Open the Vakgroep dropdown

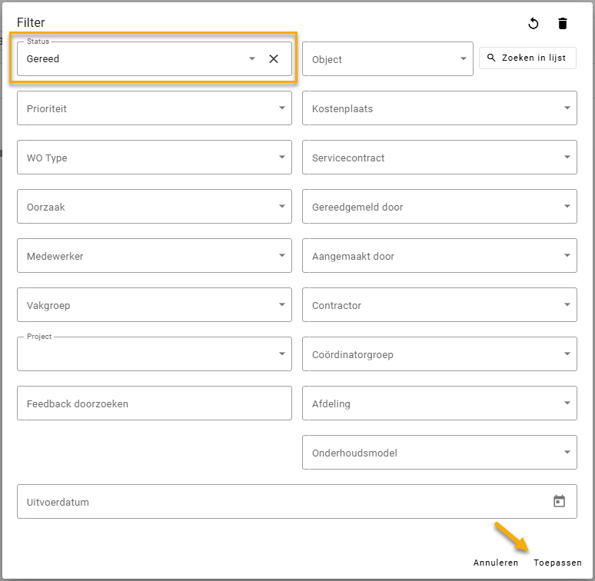pos(154,305)
